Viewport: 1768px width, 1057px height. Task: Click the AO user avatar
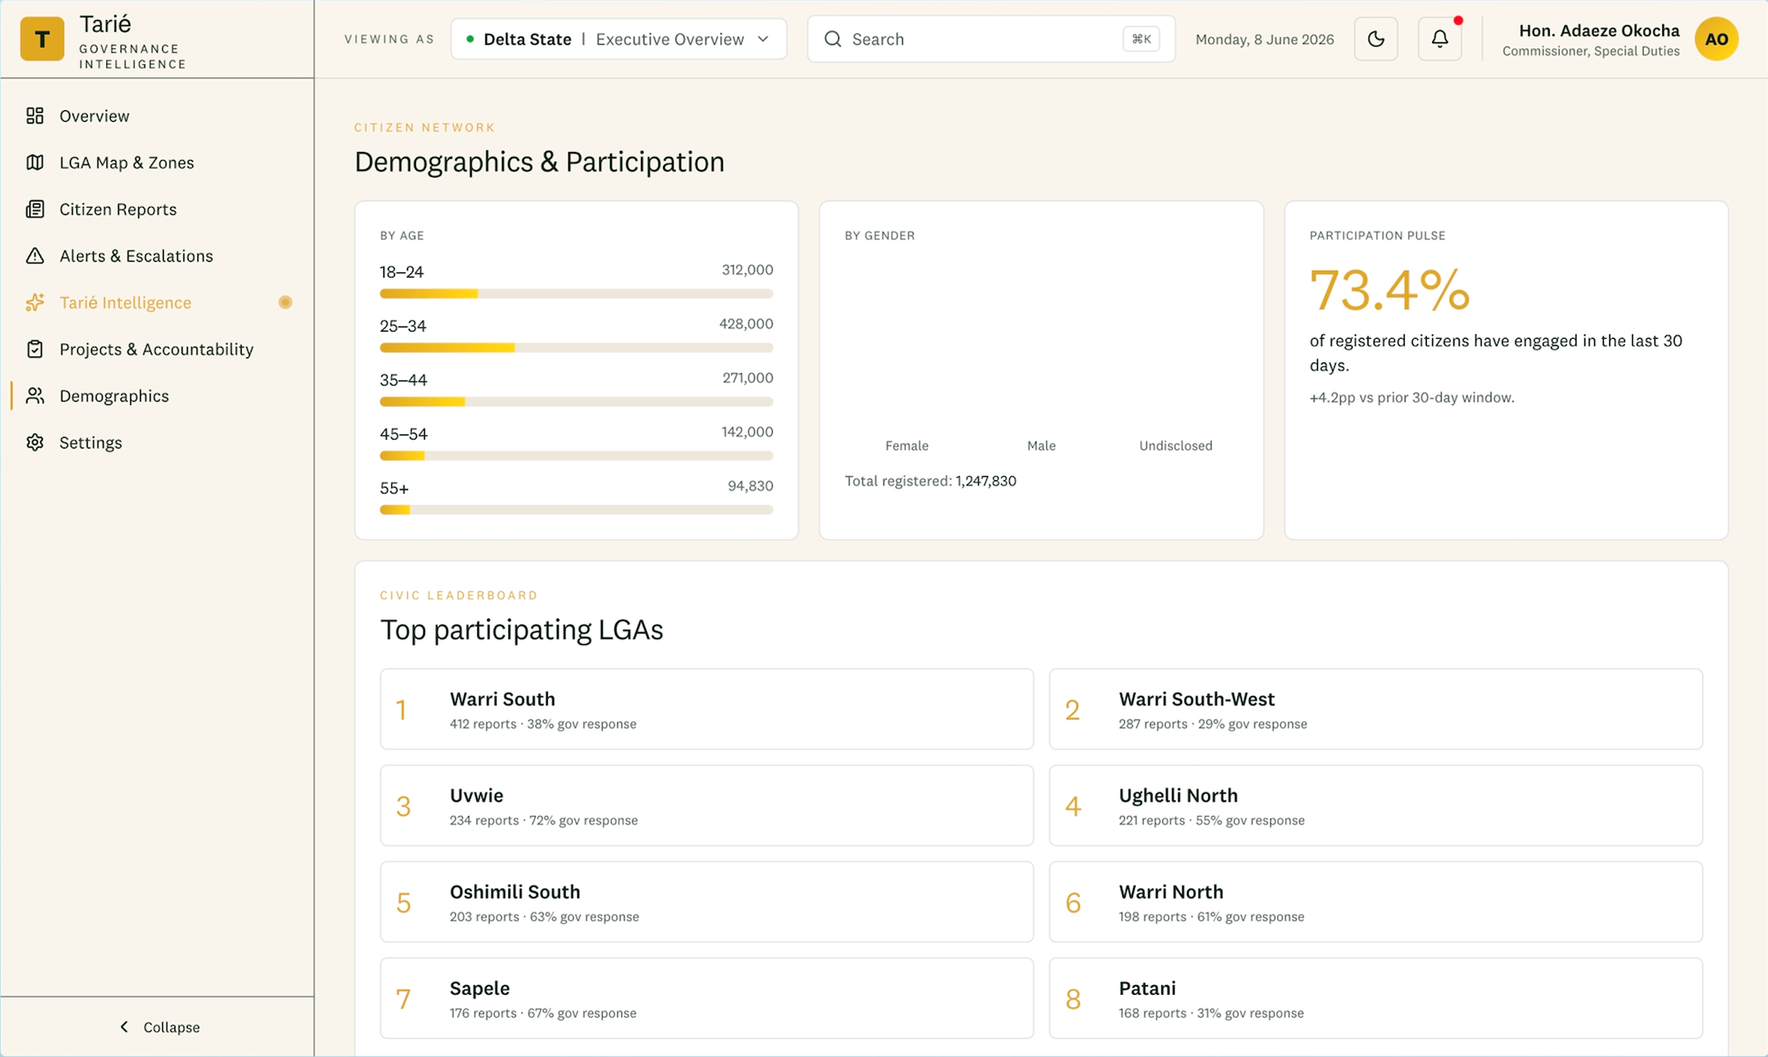point(1716,39)
